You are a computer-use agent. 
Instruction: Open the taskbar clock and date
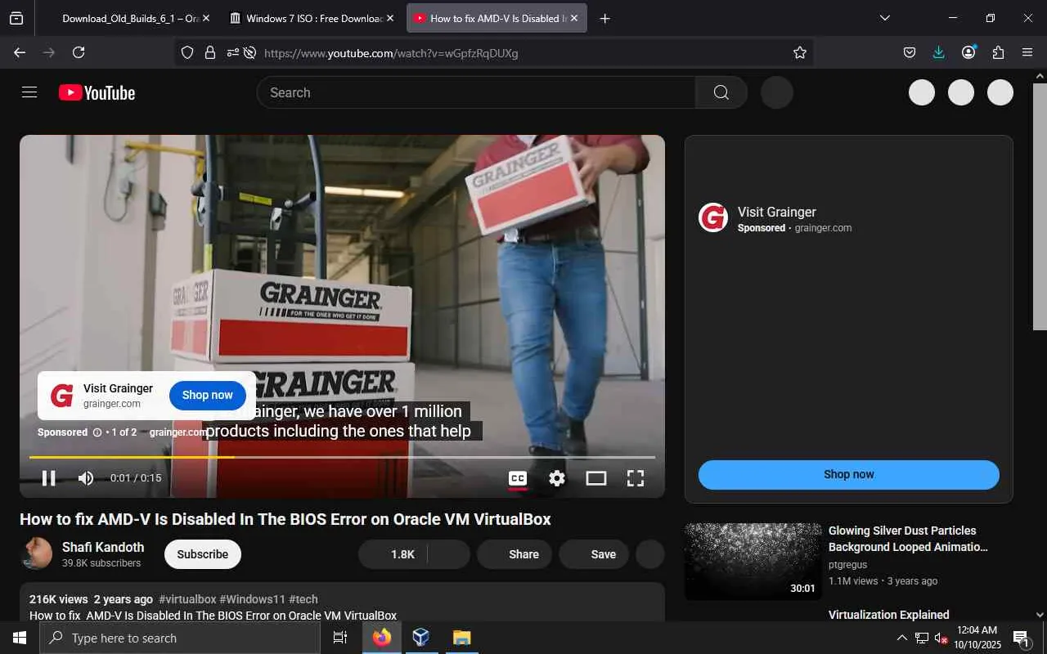pos(977,638)
